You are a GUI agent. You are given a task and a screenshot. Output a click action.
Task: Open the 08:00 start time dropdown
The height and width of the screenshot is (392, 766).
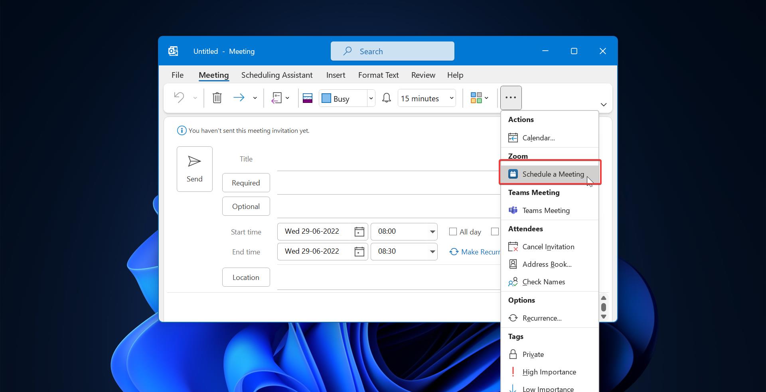click(x=432, y=232)
